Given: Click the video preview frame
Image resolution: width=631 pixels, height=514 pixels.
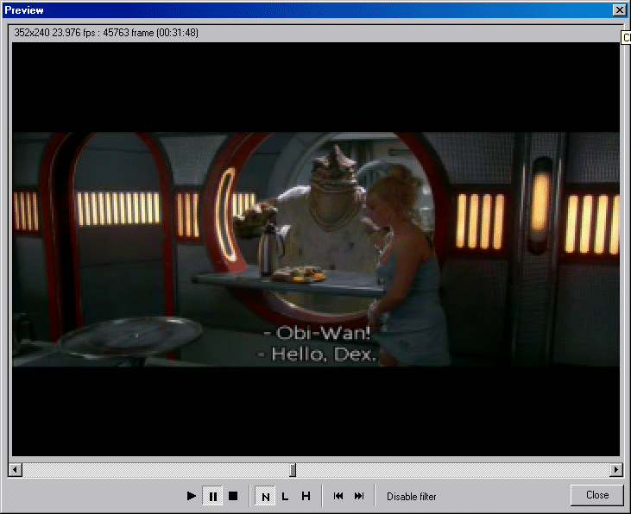Looking at the screenshot, I should pyautogui.click(x=316, y=249).
